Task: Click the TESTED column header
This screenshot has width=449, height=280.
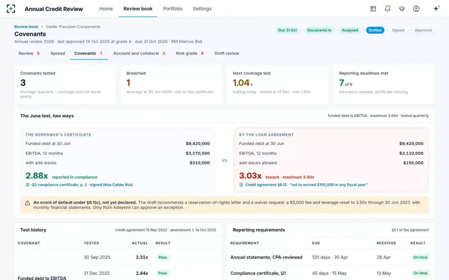Action: 91,243
